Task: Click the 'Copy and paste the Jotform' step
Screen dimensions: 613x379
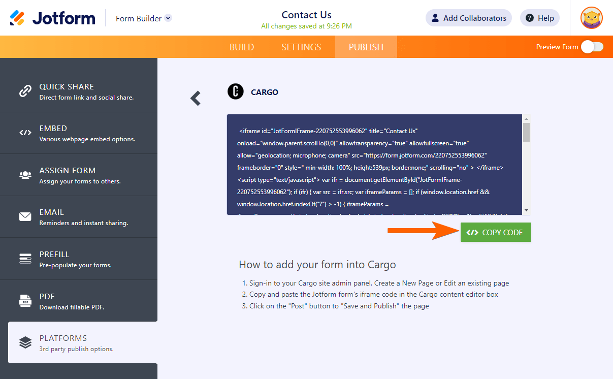Action: [374, 294]
